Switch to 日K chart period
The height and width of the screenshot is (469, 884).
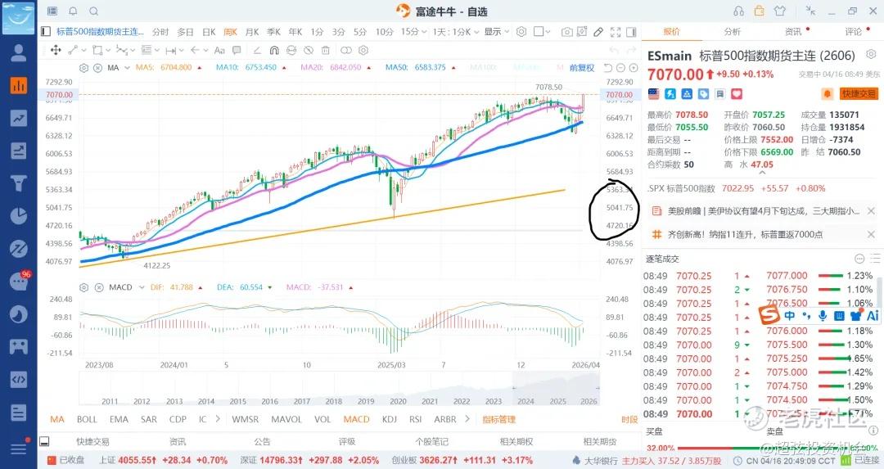click(x=209, y=32)
